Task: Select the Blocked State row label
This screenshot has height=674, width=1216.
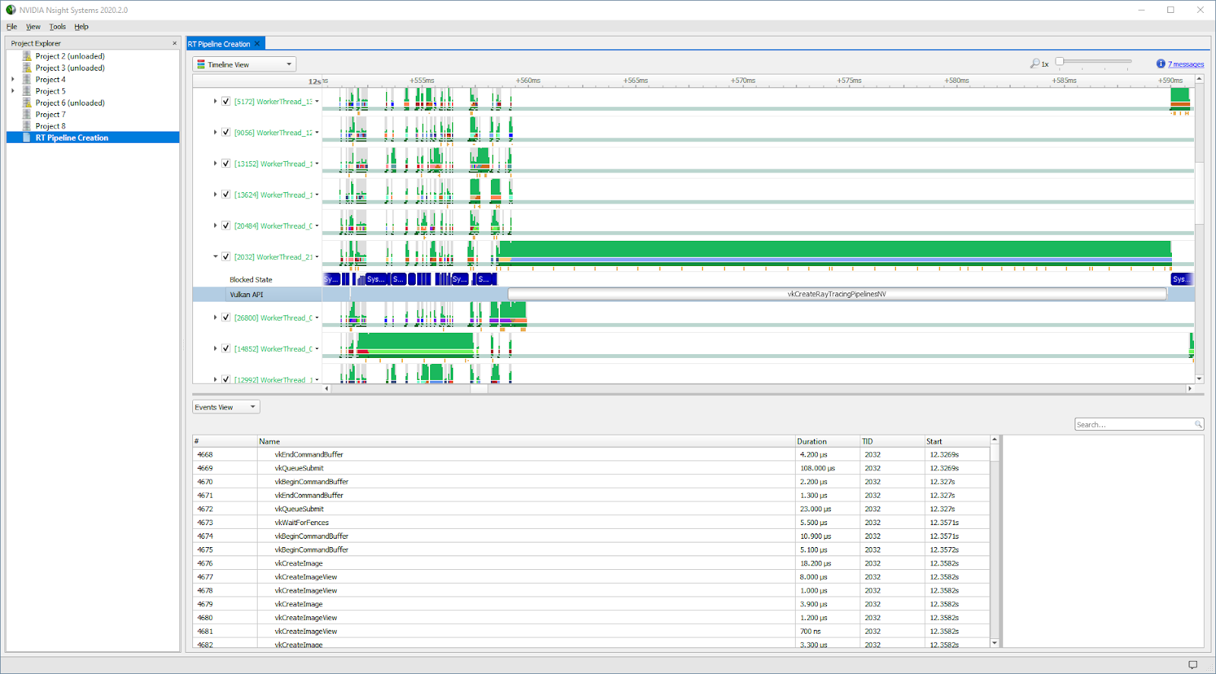Action: [x=251, y=280]
